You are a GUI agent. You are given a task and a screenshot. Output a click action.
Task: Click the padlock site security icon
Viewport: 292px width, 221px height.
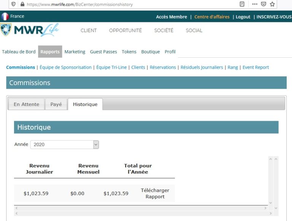22,4
